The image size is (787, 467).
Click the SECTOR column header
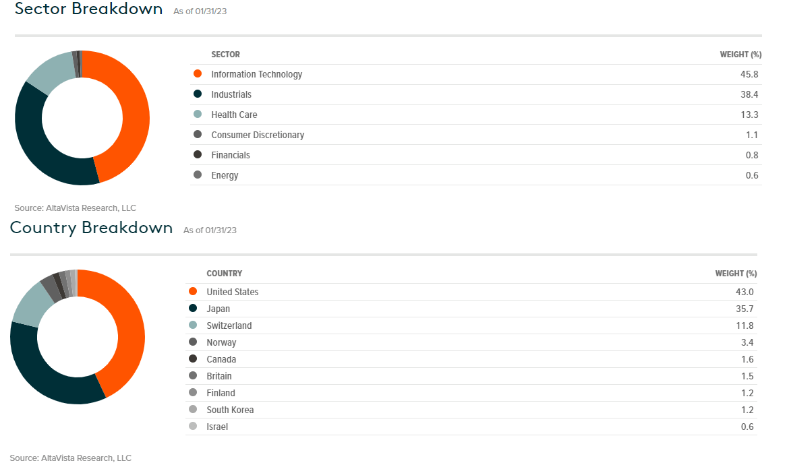[x=225, y=55]
